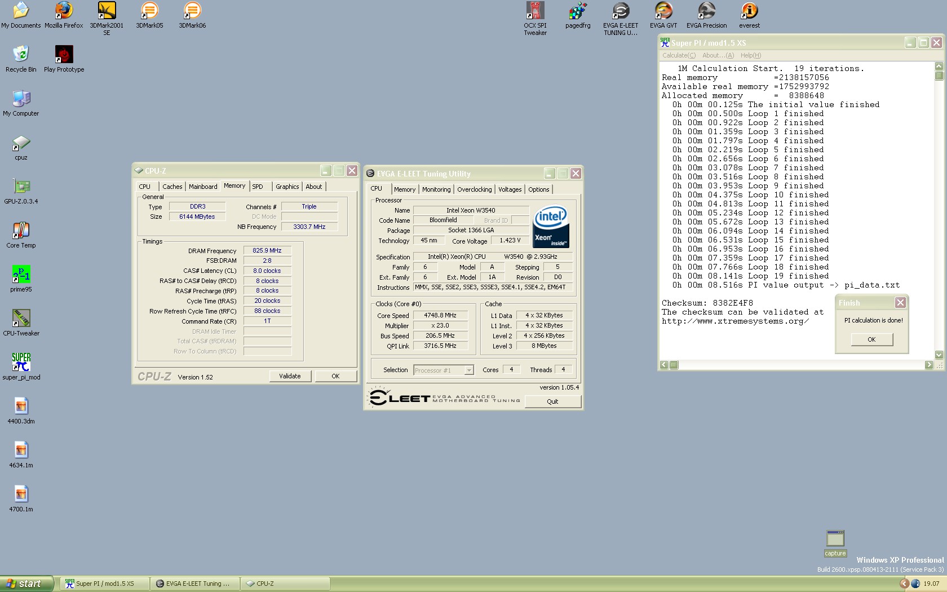Launch the Core Temp desktop shortcut

pos(21,235)
